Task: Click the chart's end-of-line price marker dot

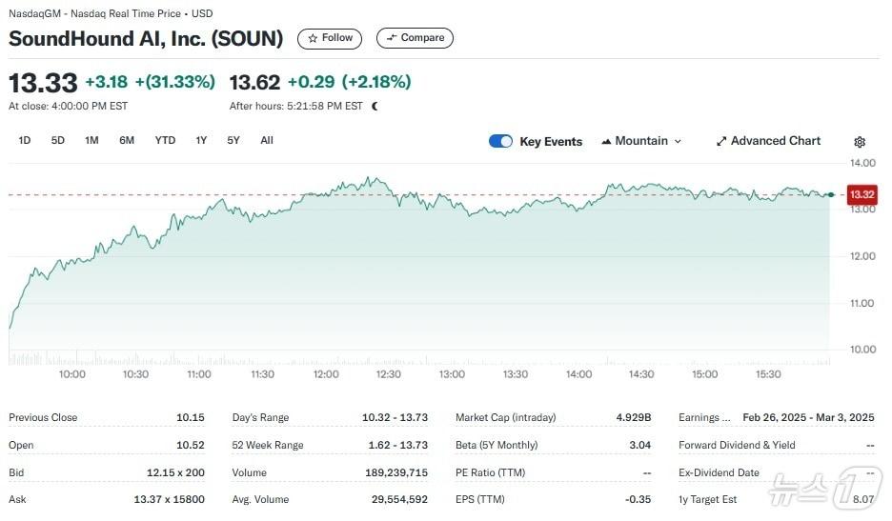Action: [x=832, y=194]
